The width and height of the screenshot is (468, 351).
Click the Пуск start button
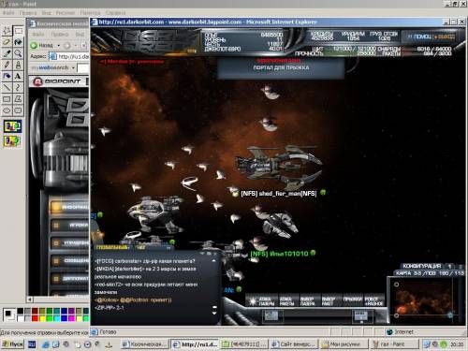[x=12, y=344]
